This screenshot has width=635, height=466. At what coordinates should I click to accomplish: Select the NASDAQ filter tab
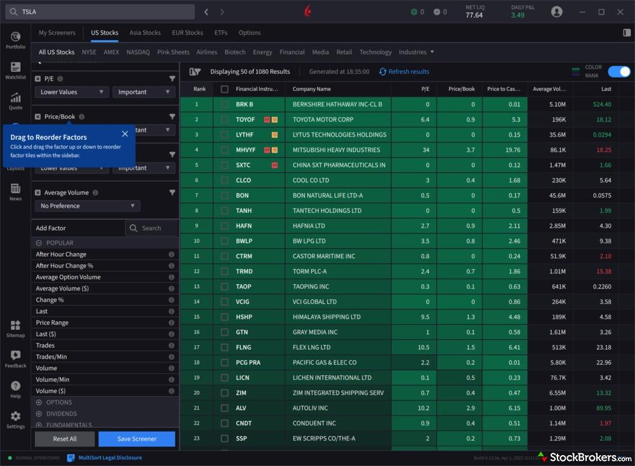[138, 52]
